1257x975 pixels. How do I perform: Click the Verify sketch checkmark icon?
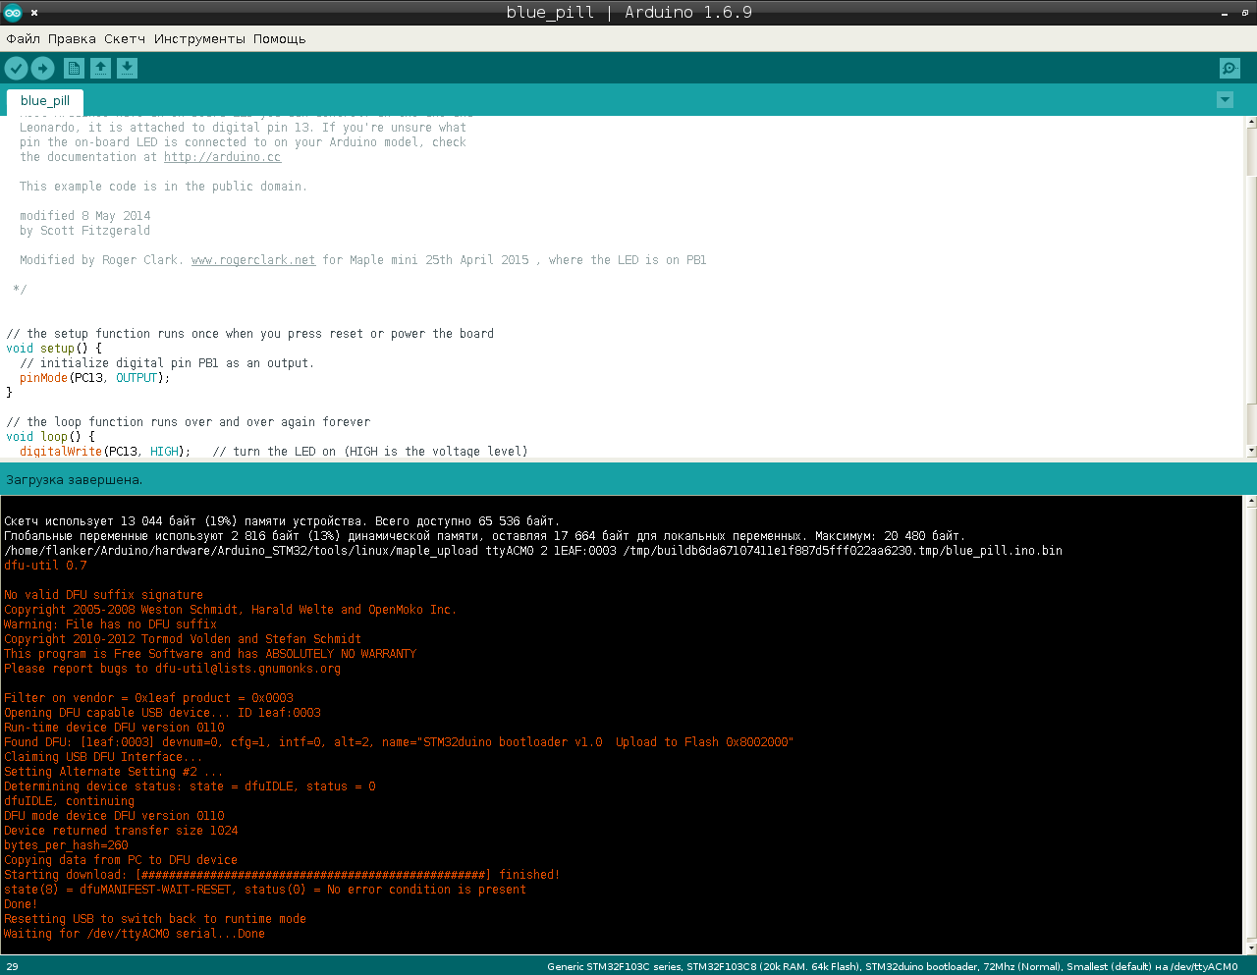(16, 68)
